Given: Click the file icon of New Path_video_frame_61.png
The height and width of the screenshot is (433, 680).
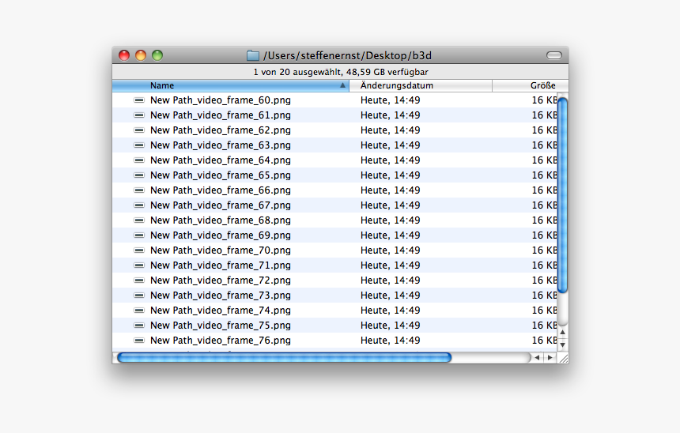Looking at the screenshot, I should click(x=139, y=115).
